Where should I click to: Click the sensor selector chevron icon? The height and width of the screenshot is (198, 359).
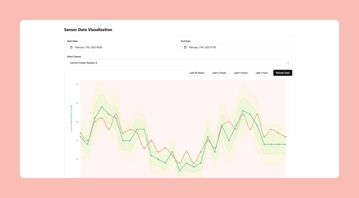tap(288, 63)
